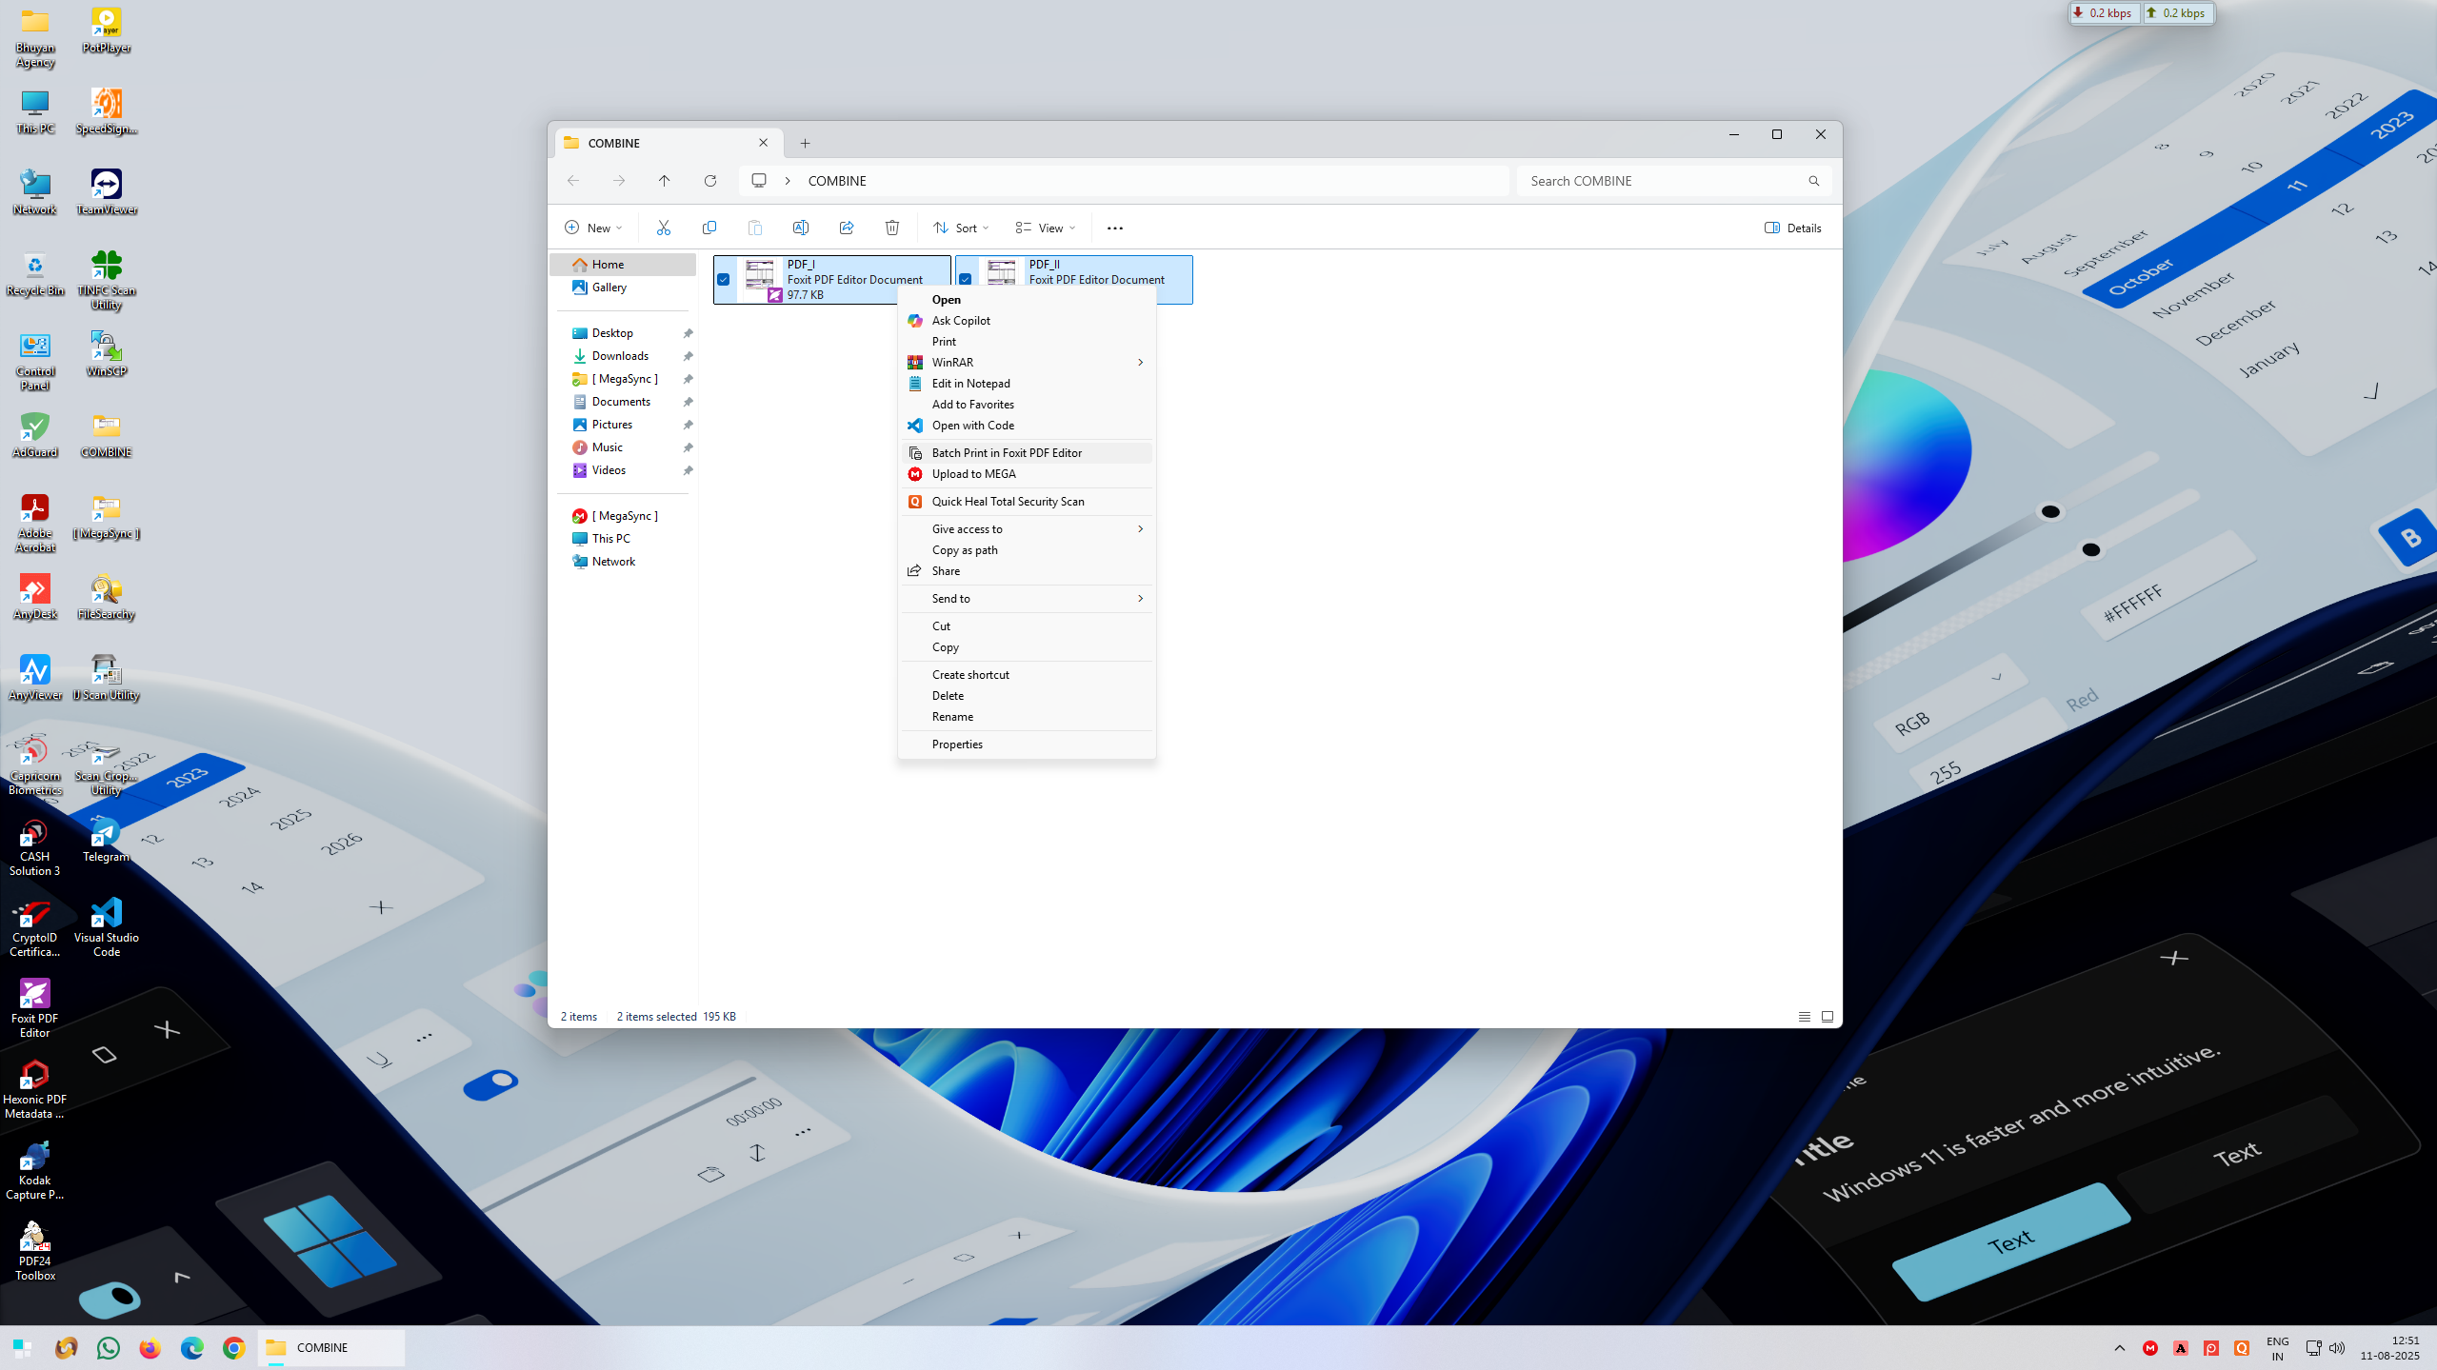Select Visual Studio Code desktop icon
Image resolution: width=2437 pixels, height=1370 pixels.
pos(106,926)
